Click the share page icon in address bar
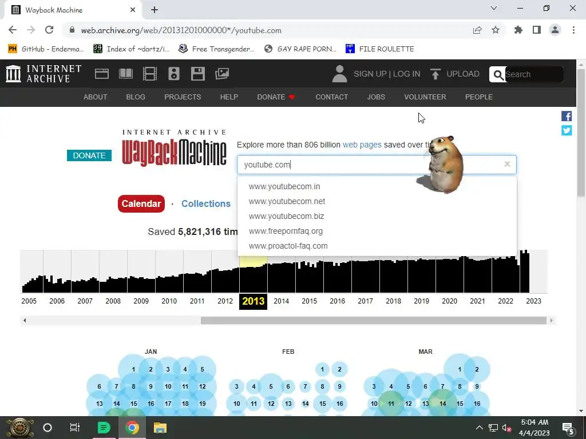Image resolution: width=586 pixels, height=439 pixels. click(x=477, y=30)
